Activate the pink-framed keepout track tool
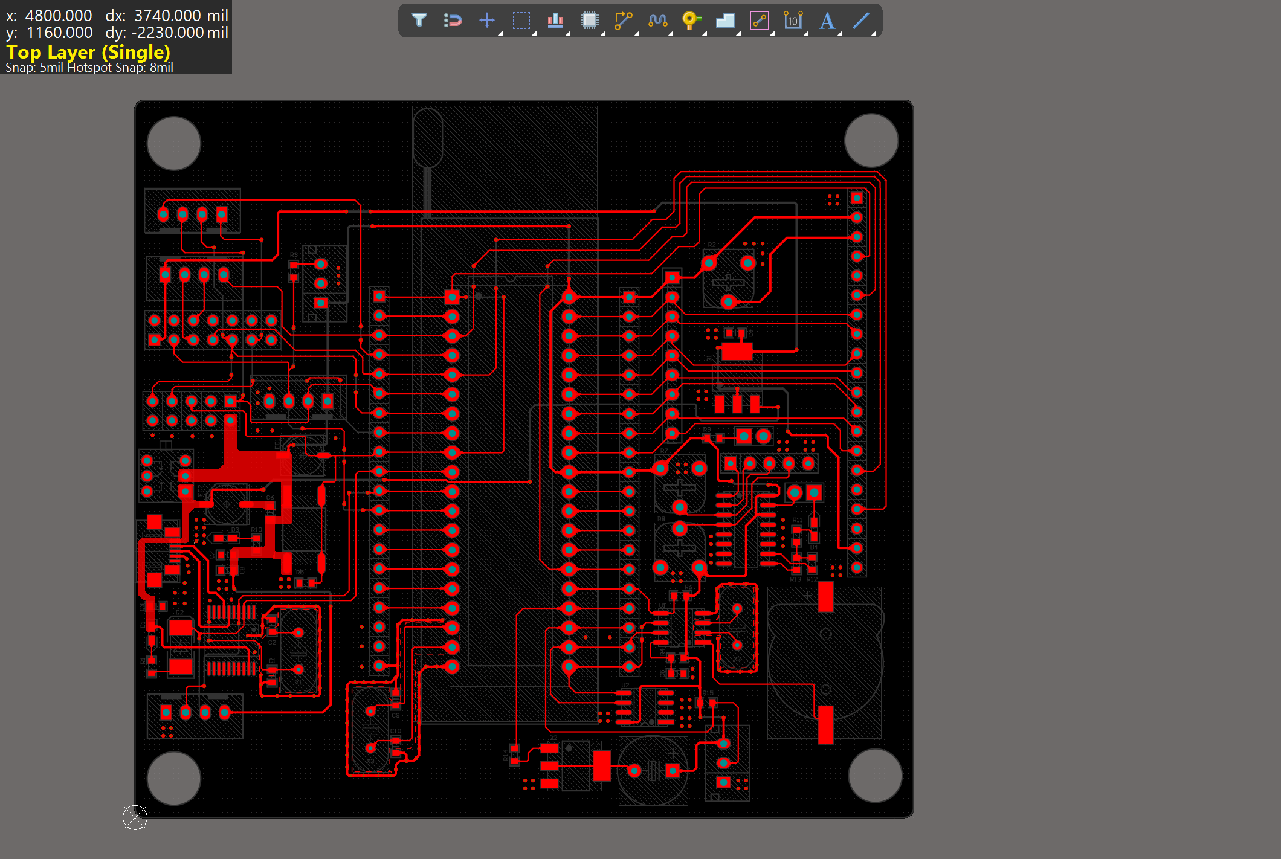Image resolution: width=1281 pixels, height=859 pixels. (759, 21)
